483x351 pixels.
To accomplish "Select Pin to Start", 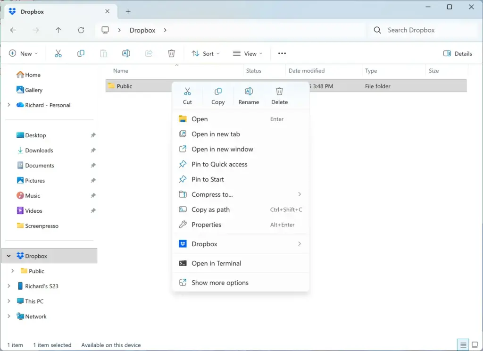I will [x=241, y=179].
